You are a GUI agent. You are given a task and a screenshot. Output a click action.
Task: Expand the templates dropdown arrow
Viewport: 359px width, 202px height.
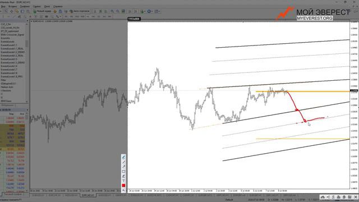pyautogui.click(x=159, y=11)
